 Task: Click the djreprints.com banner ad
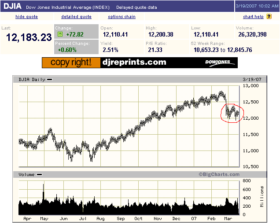click(x=140, y=62)
